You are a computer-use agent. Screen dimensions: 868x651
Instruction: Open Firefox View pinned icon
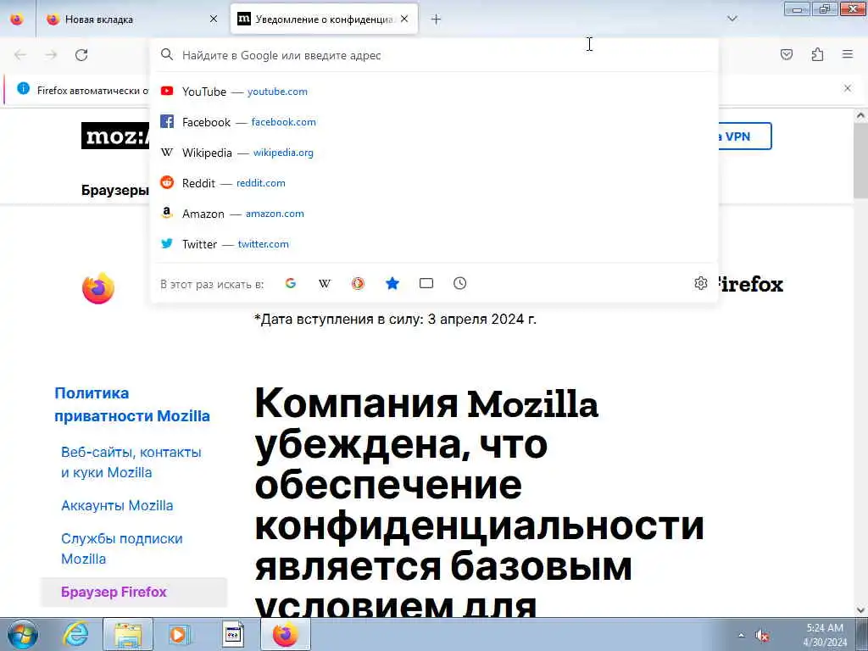[x=17, y=19]
